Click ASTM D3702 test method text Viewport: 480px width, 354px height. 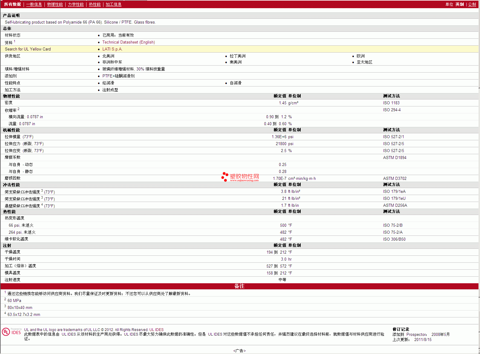point(395,179)
